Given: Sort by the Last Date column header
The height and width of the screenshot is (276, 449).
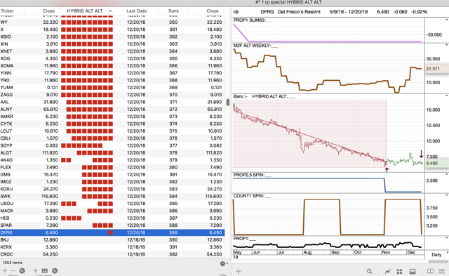Looking at the screenshot, I should (137, 11).
